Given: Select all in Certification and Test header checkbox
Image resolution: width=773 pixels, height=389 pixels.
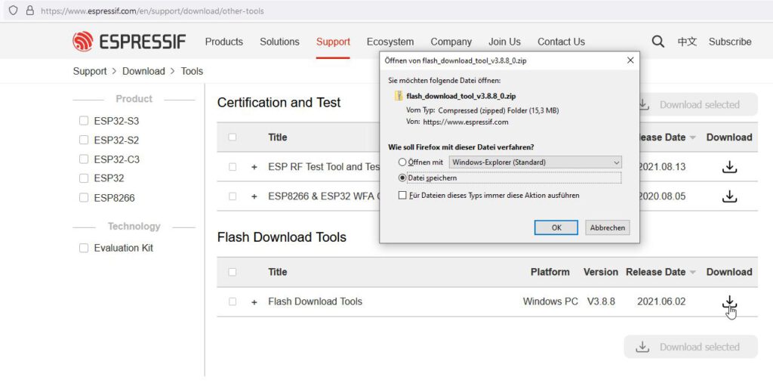Looking at the screenshot, I should click(233, 137).
